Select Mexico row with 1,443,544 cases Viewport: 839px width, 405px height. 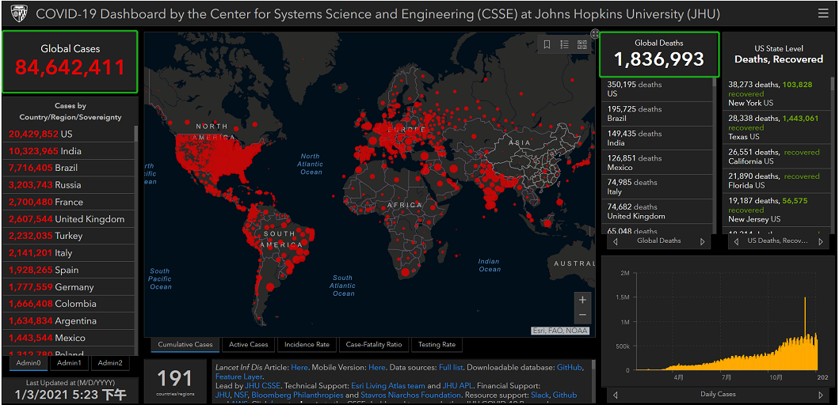click(68, 338)
